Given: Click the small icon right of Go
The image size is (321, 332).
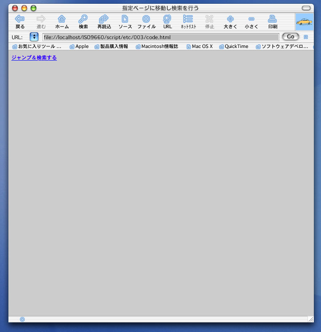Looking at the screenshot, I should point(306,37).
